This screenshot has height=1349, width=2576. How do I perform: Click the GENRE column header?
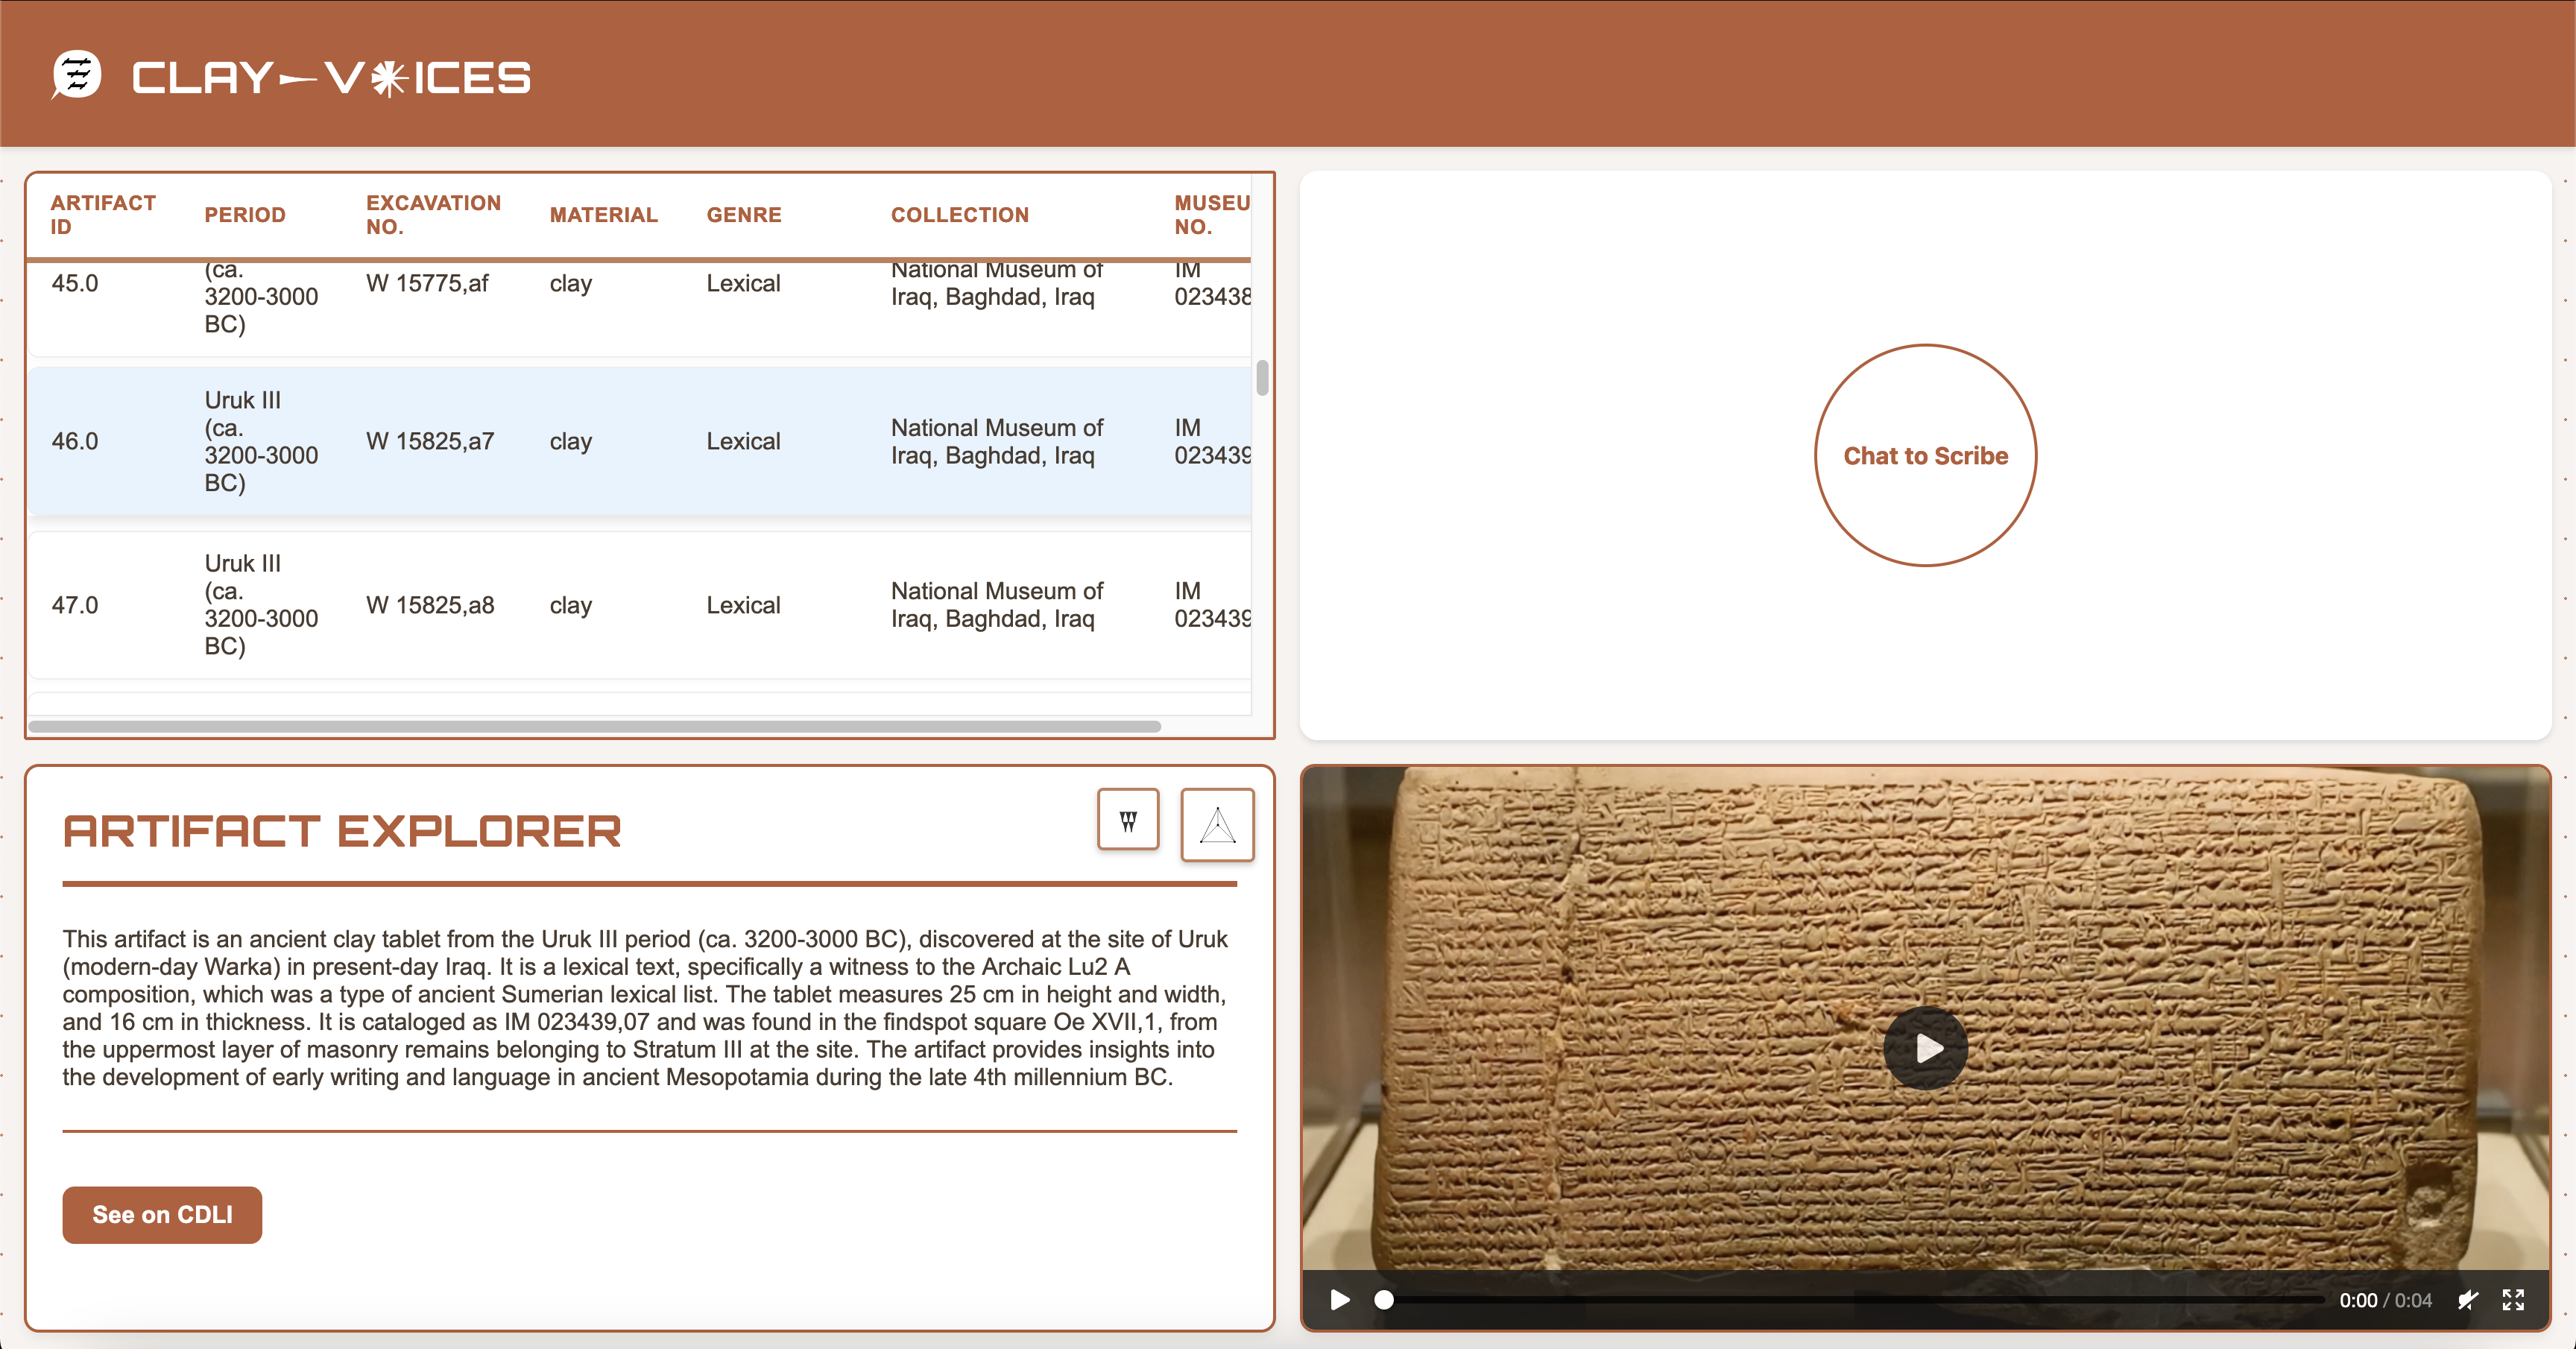click(743, 214)
